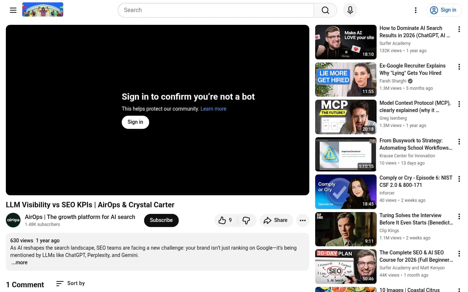This screenshot has height=292, width=468.
Task: Open title 'From Busywork to Strategy'
Action: [416, 144]
